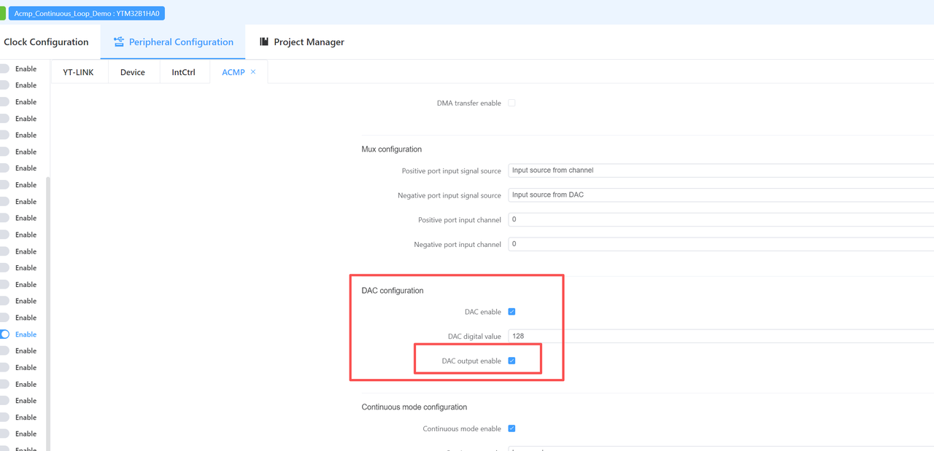Click the DAC digital value field
Image resolution: width=934 pixels, height=451 pixels.
[x=720, y=336]
